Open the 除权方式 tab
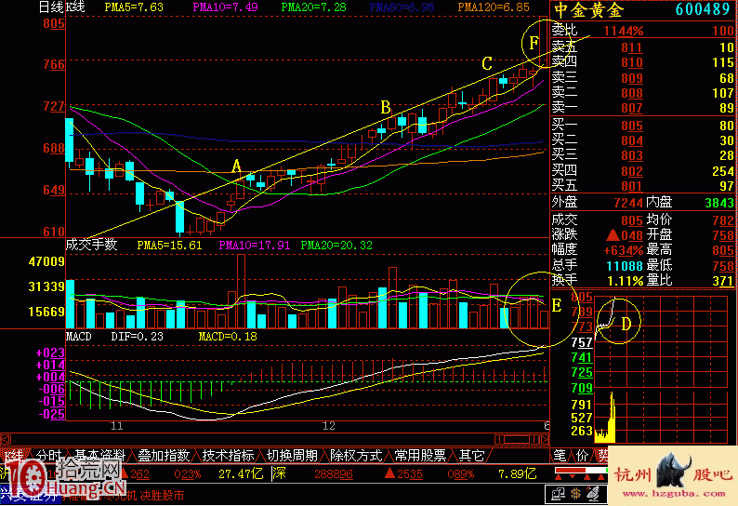This screenshot has width=738, height=506. (356, 455)
